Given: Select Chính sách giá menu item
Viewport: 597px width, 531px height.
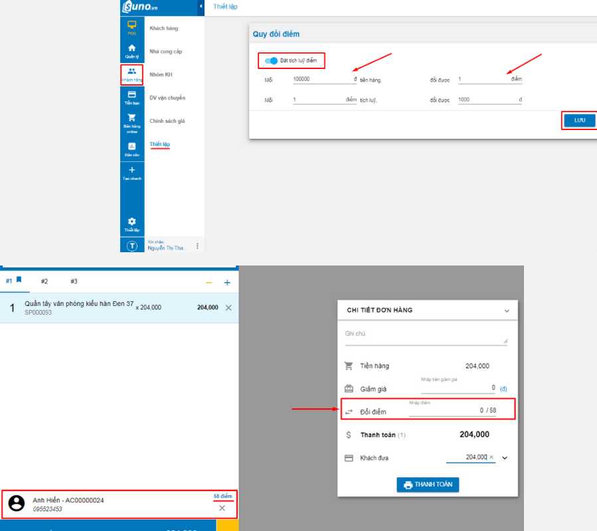Looking at the screenshot, I should pos(167,121).
